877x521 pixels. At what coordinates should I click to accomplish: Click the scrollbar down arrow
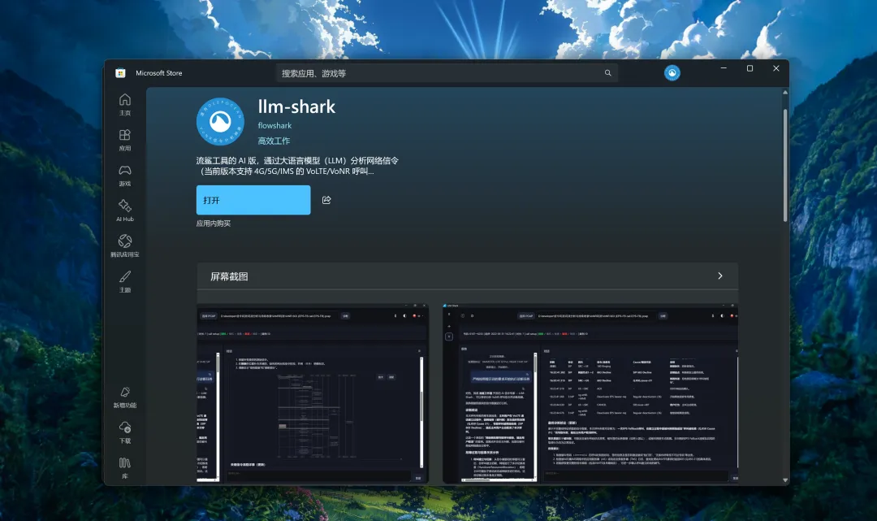click(785, 480)
